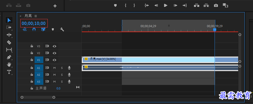Select the Type tool
The height and width of the screenshot is (104, 253).
point(9,72)
